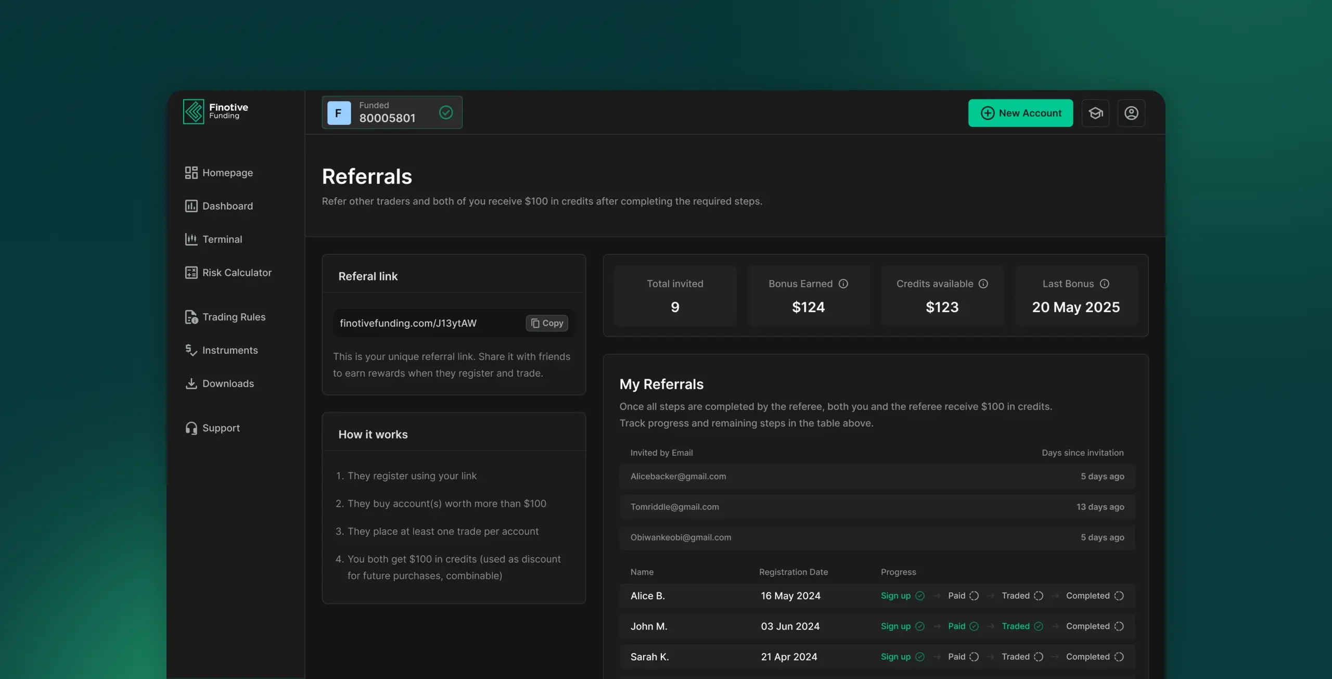Click Alice B.'s Sign up check icon
The width and height of the screenshot is (1332, 679).
[920, 596]
